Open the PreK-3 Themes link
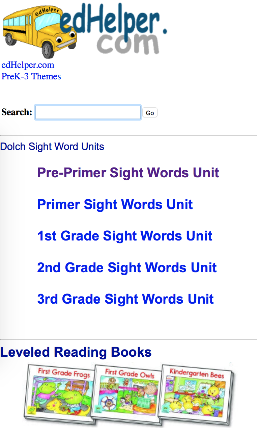257x433 pixels. 31,76
